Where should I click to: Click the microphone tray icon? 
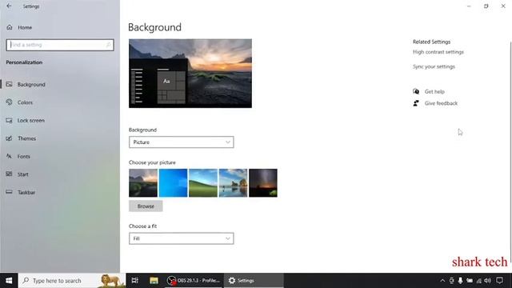click(461, 281)
